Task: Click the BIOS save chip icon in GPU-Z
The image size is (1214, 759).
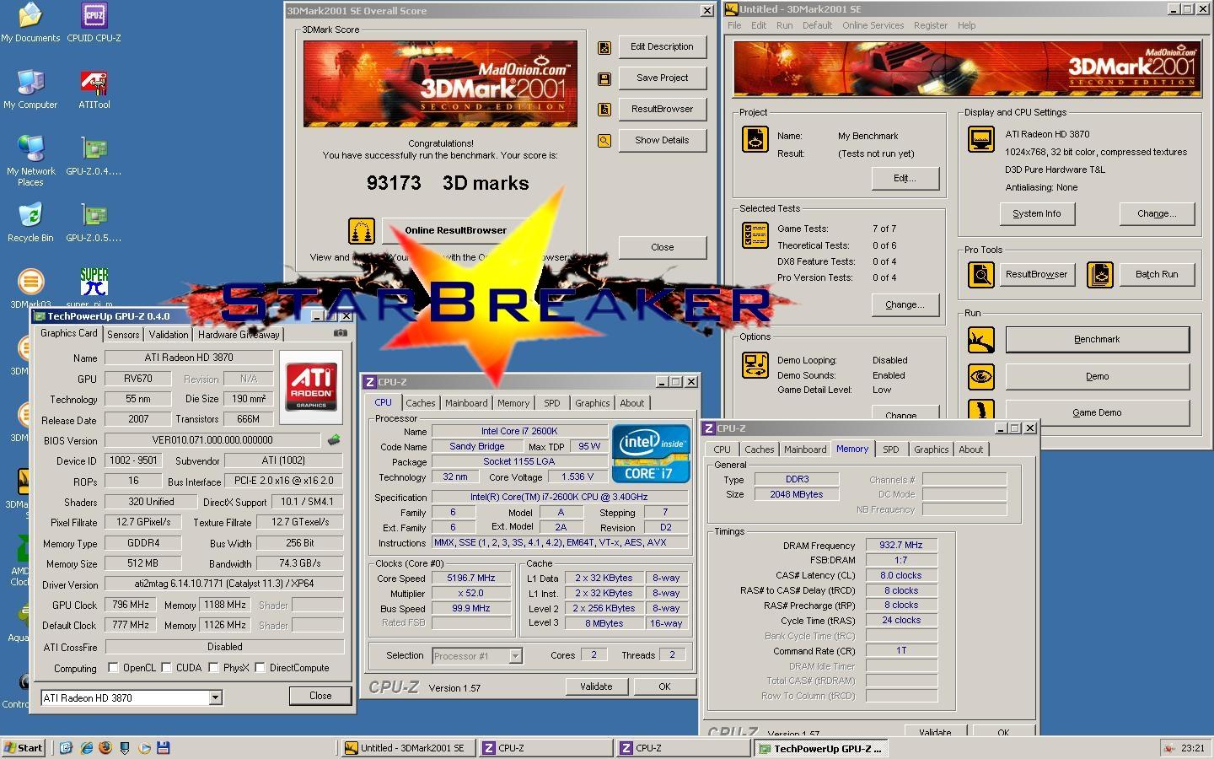Action: coord(334,439)
